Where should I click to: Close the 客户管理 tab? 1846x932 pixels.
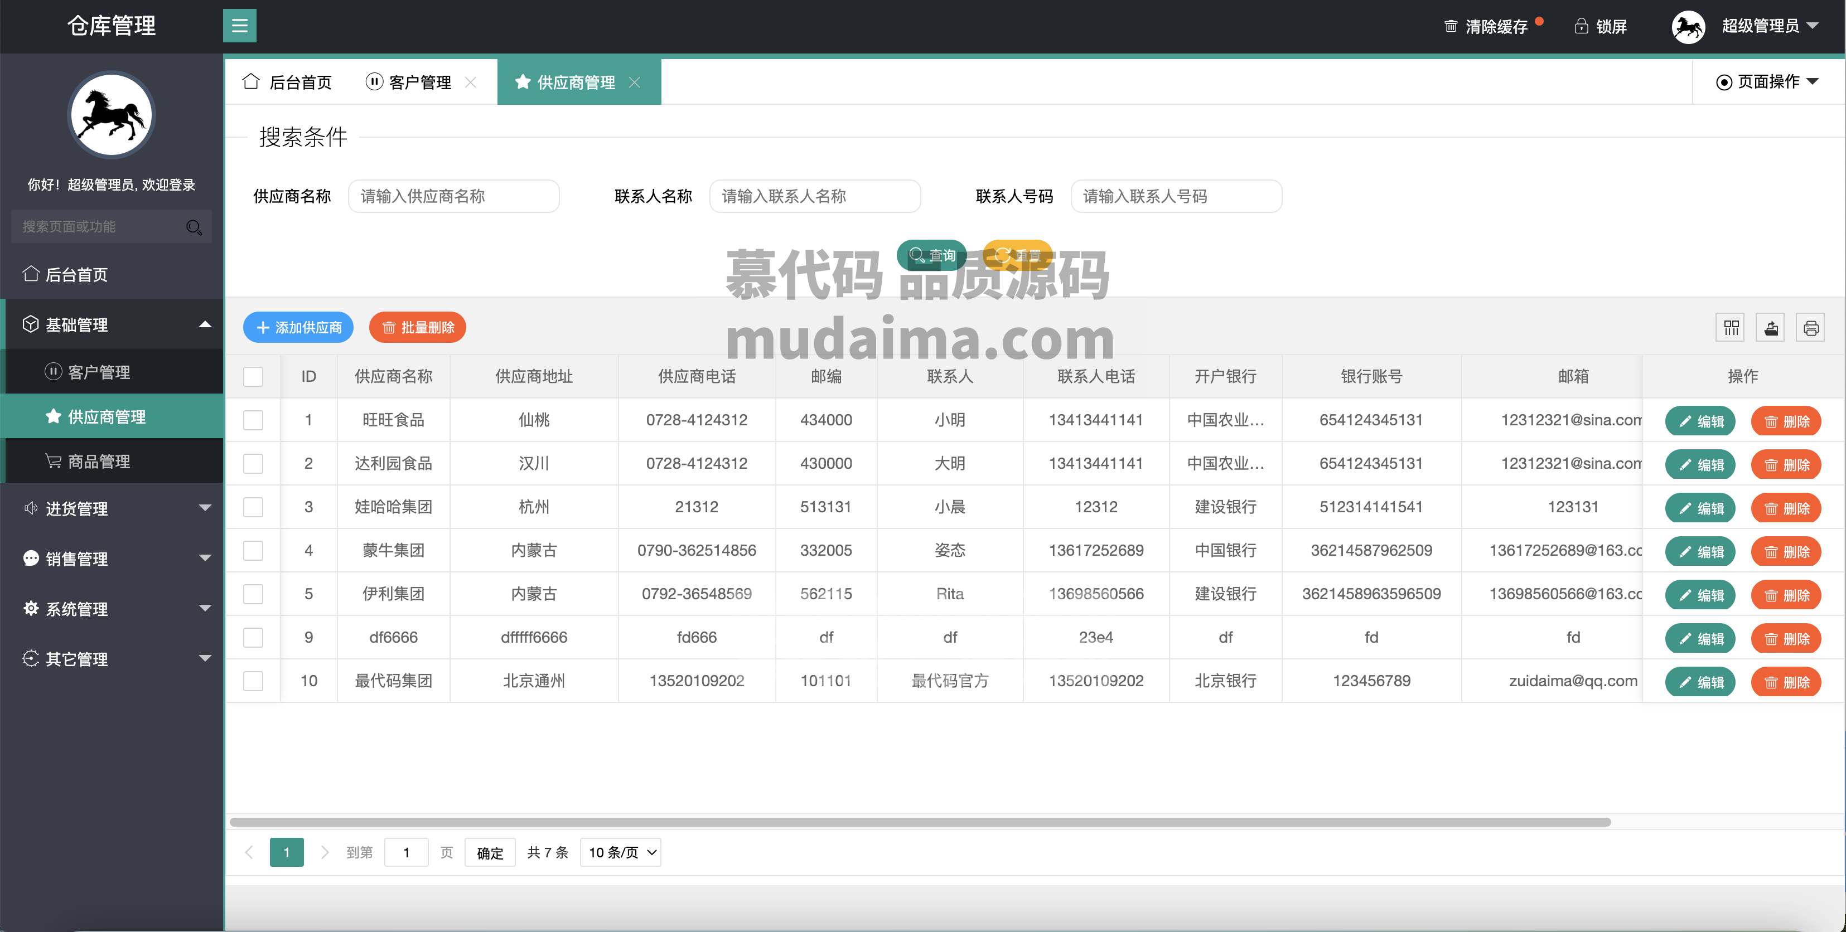(x=470, y=82)
